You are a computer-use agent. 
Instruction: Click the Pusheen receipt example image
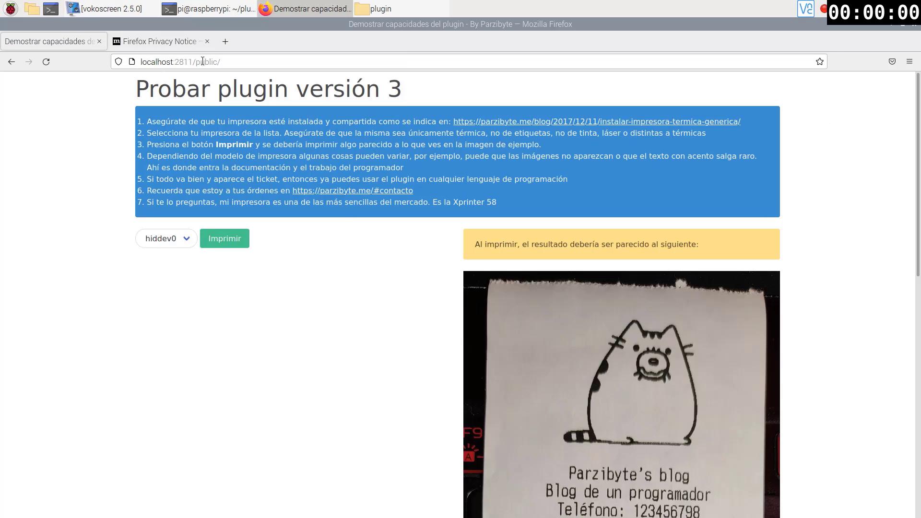[x=621, y=393]
